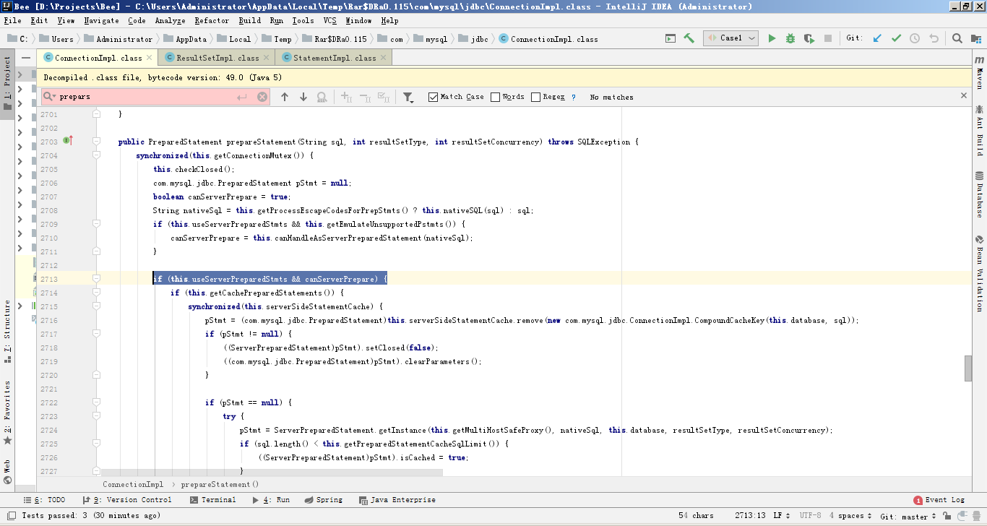Click the Git update project arrow
987x526 pixels.
(877, 38)
